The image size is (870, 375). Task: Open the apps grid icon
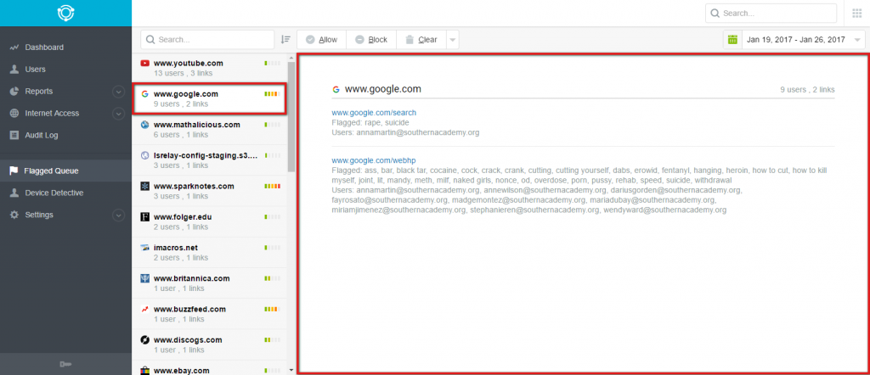tap(856, 14)
